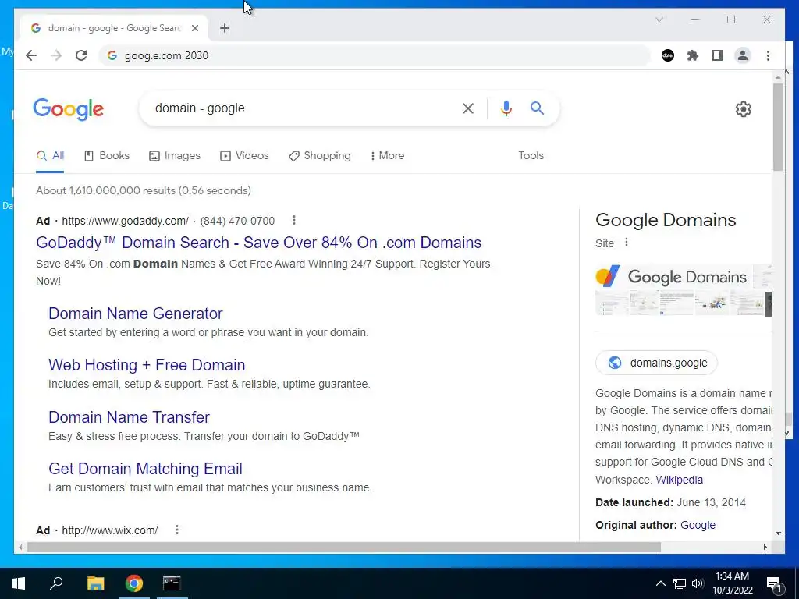The height and width of the screenshot is (599, 799).
Task: Open Google search settings gear
Action: [743, 109]
